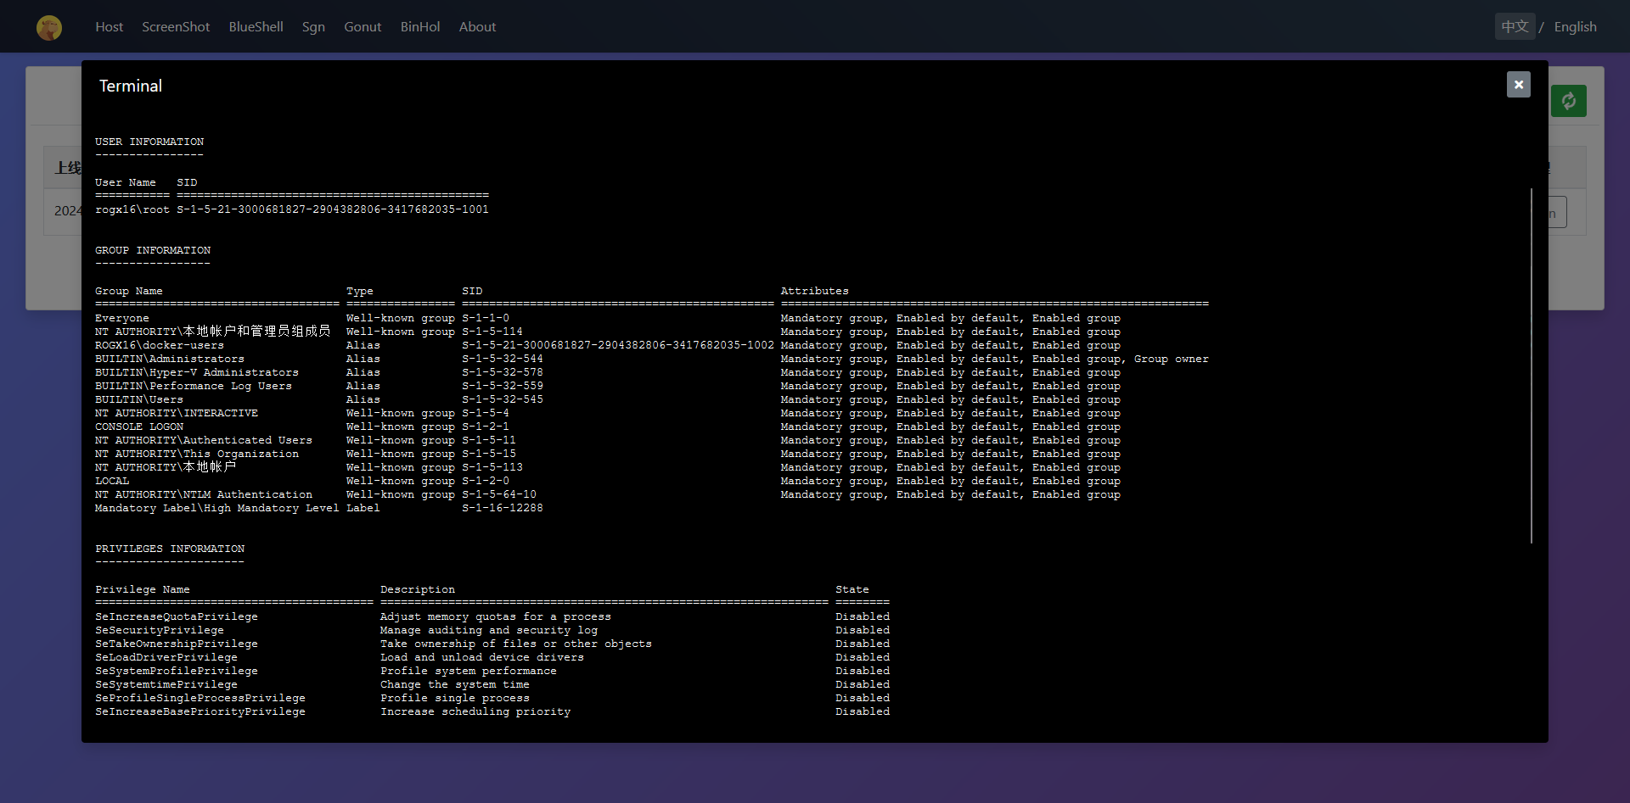Close the Terminal dialog with X
1630x803 pixels.
[x=1518, y=85]
